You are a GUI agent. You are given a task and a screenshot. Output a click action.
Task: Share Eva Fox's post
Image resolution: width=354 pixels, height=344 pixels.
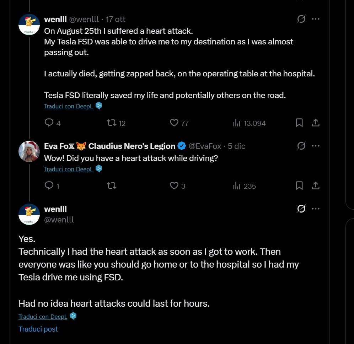315,186
